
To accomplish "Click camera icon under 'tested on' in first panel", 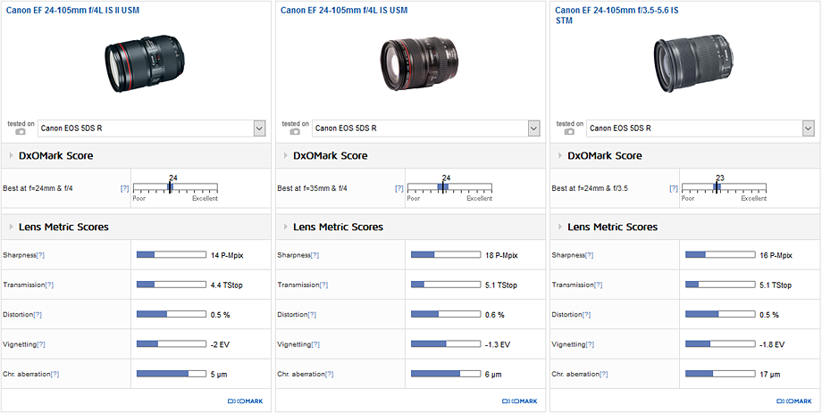I will click(21, 132).
